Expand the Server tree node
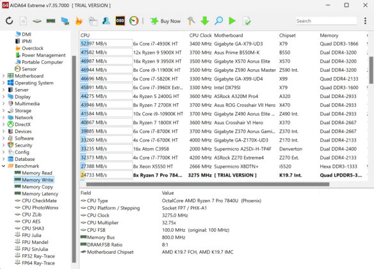This screenshot has height=269, width=374. pyautogui.click(x=3, y=90)
